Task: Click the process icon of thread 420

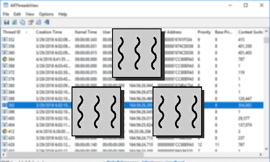Action: point(5,138)
